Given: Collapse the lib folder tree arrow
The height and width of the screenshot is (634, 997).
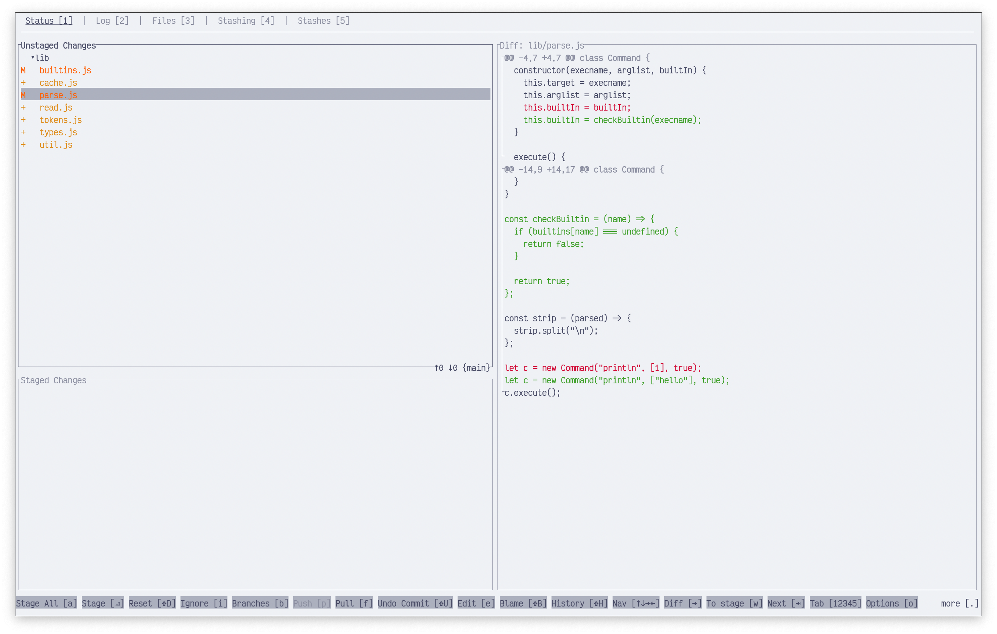Looking at the screenshot, I should tap(33, 58).
